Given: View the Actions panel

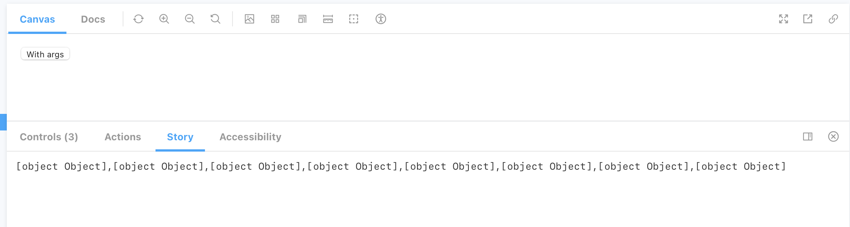Looking at the screenshot, I should 122,137.
